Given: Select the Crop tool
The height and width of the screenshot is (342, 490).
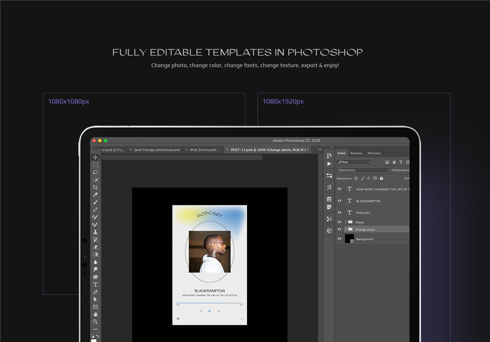Looking at the screenshot, I should click(96, 187).
